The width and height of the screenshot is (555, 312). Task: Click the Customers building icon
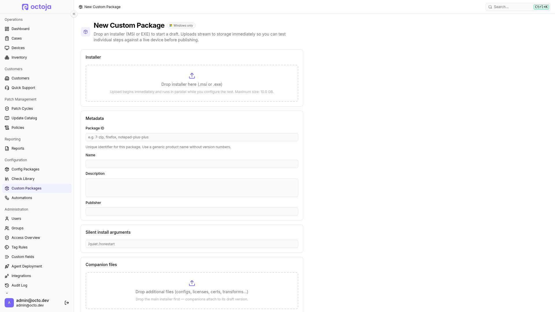(x=7, y=78)
